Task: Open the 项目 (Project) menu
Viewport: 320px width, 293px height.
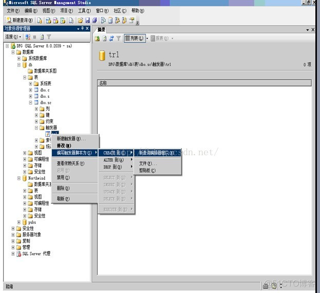Action: [67, 11]
